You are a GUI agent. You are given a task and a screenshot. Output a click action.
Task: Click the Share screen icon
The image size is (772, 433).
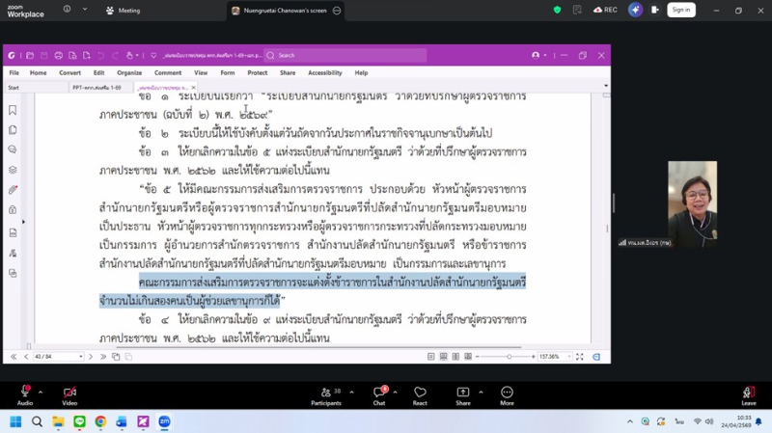coord(462,392)
